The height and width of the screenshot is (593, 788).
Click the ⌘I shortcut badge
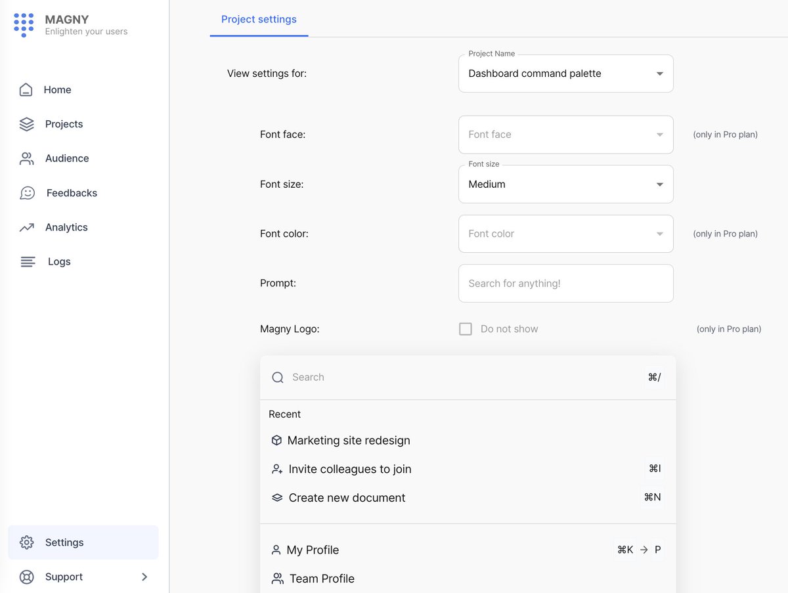point(655,468)
